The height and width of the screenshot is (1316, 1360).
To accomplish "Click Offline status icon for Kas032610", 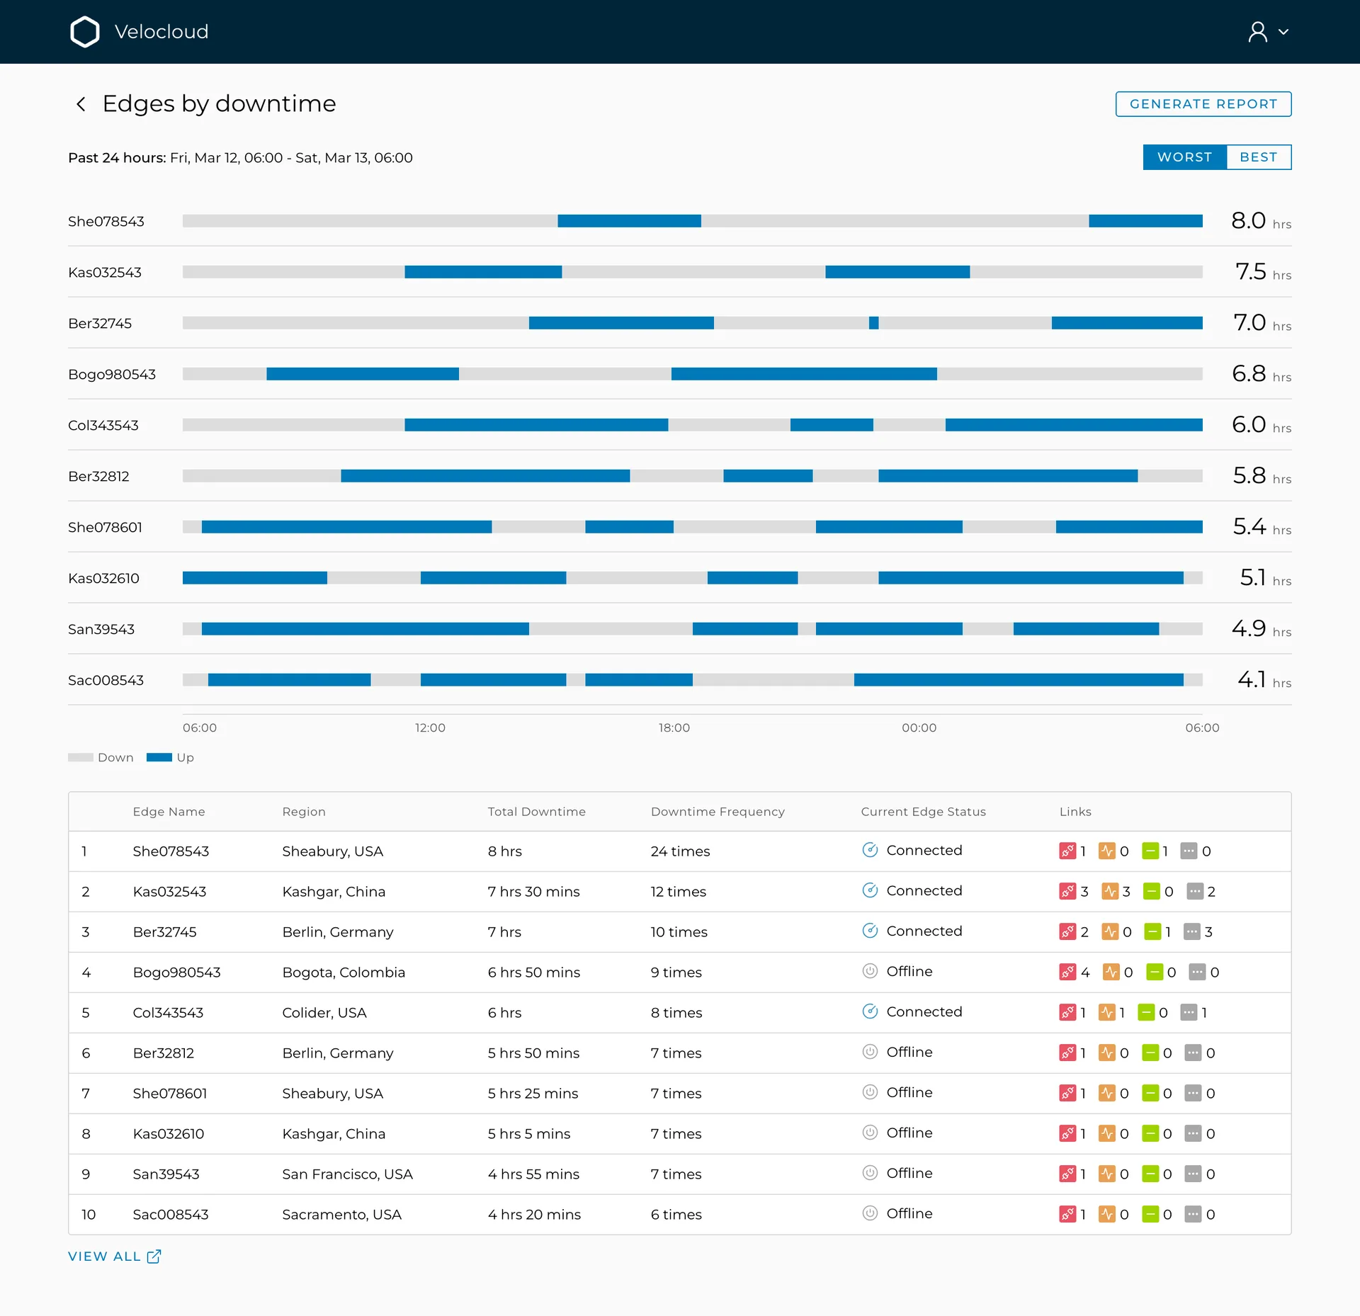I will tap(870, 1133).
